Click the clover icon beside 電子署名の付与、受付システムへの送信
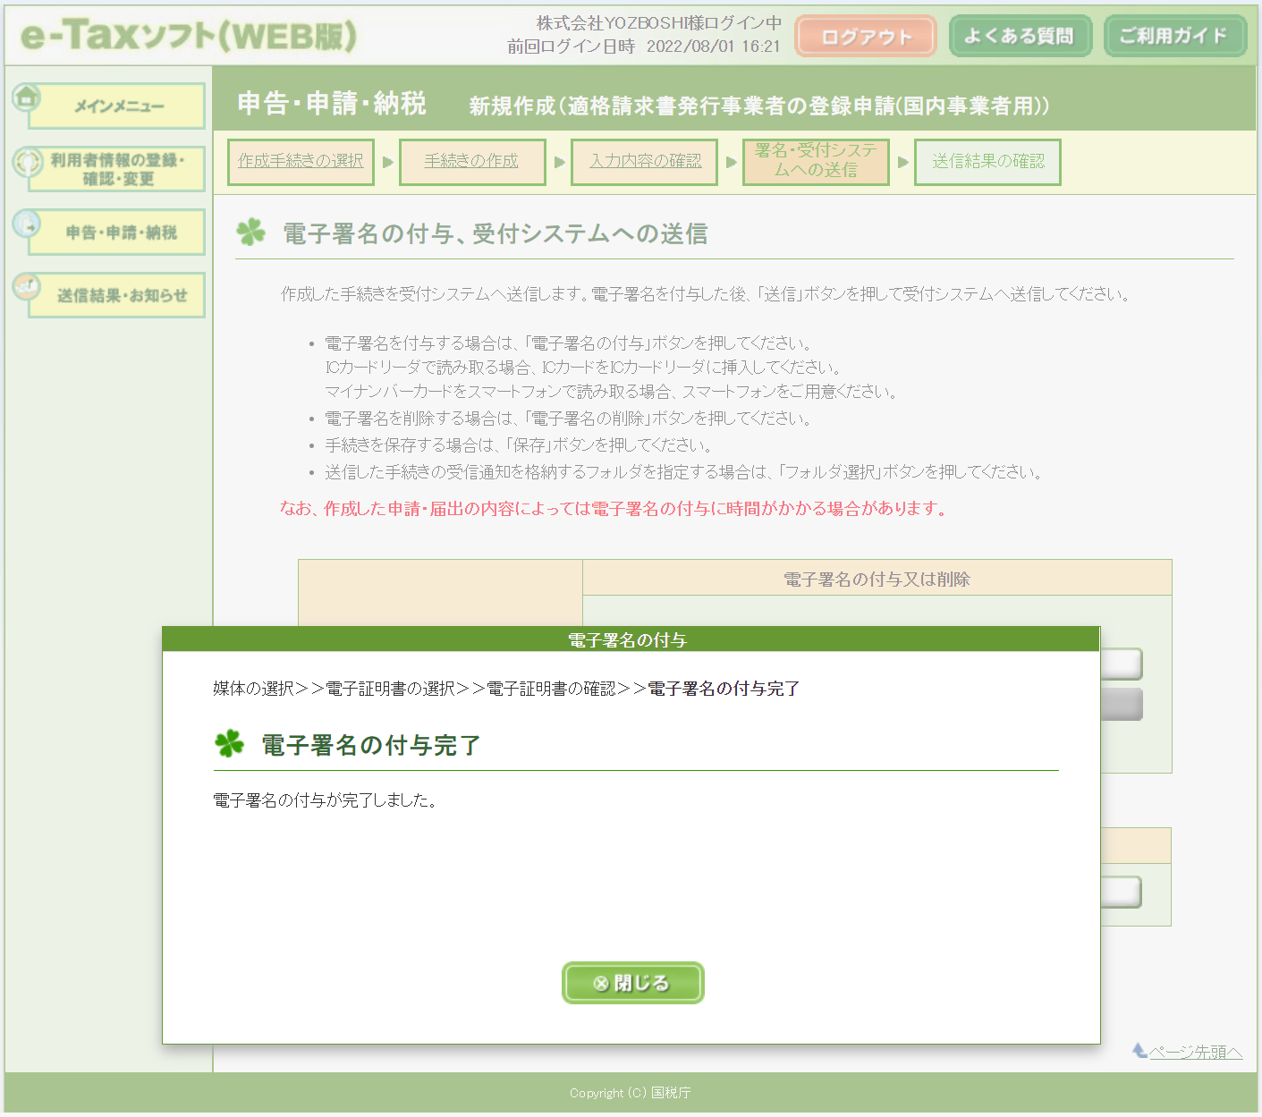 (x=251, y=232)
